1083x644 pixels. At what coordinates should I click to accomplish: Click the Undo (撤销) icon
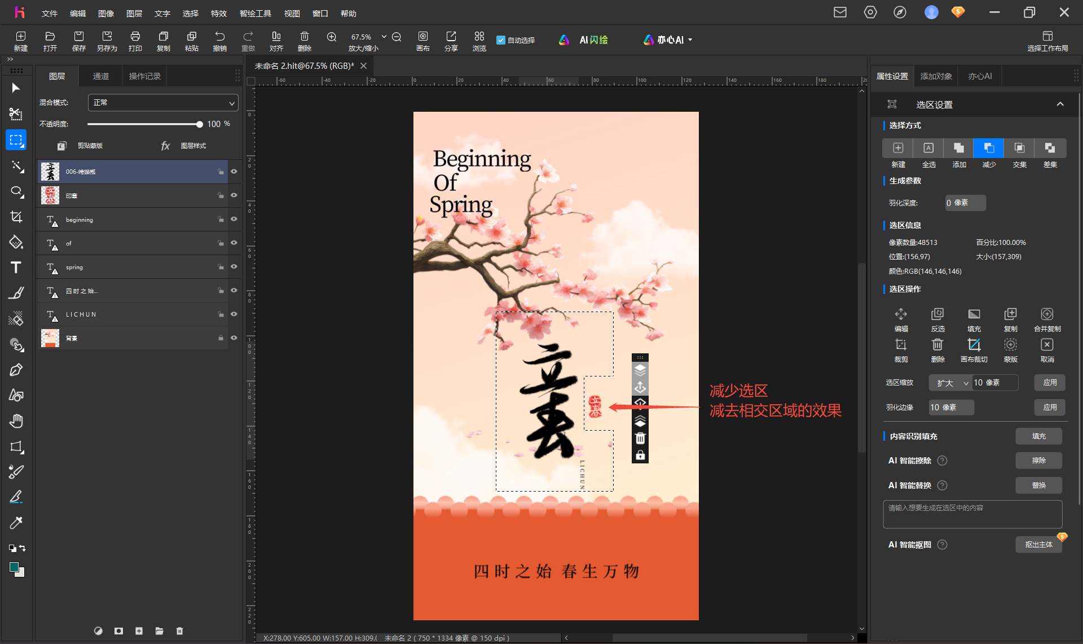click(220, 41)
